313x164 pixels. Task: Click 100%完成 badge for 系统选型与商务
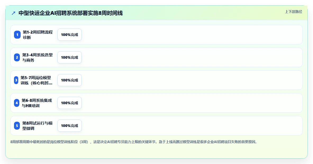click(70, 57)
